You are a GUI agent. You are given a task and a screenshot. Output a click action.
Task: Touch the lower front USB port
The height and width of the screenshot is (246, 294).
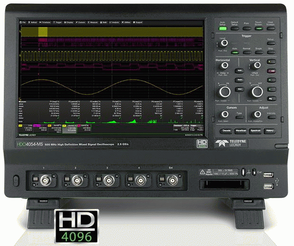point(268,186)
